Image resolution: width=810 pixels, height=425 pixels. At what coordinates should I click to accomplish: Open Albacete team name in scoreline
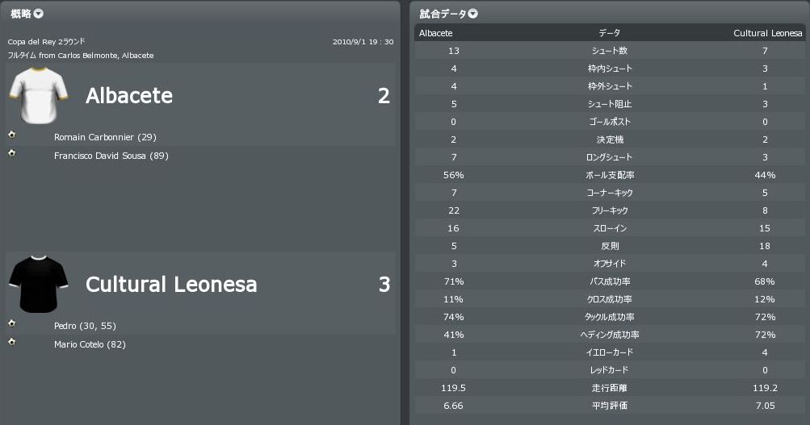(129, 96)
